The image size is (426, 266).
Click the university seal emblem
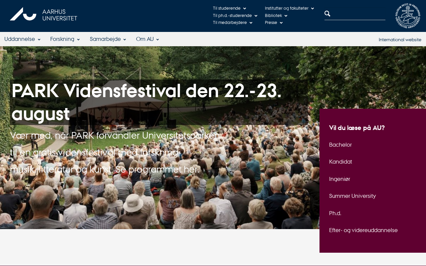(408, 16)
